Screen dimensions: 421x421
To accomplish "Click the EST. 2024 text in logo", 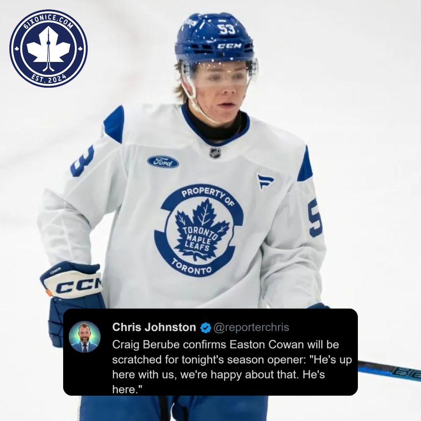I will point(48,78).
